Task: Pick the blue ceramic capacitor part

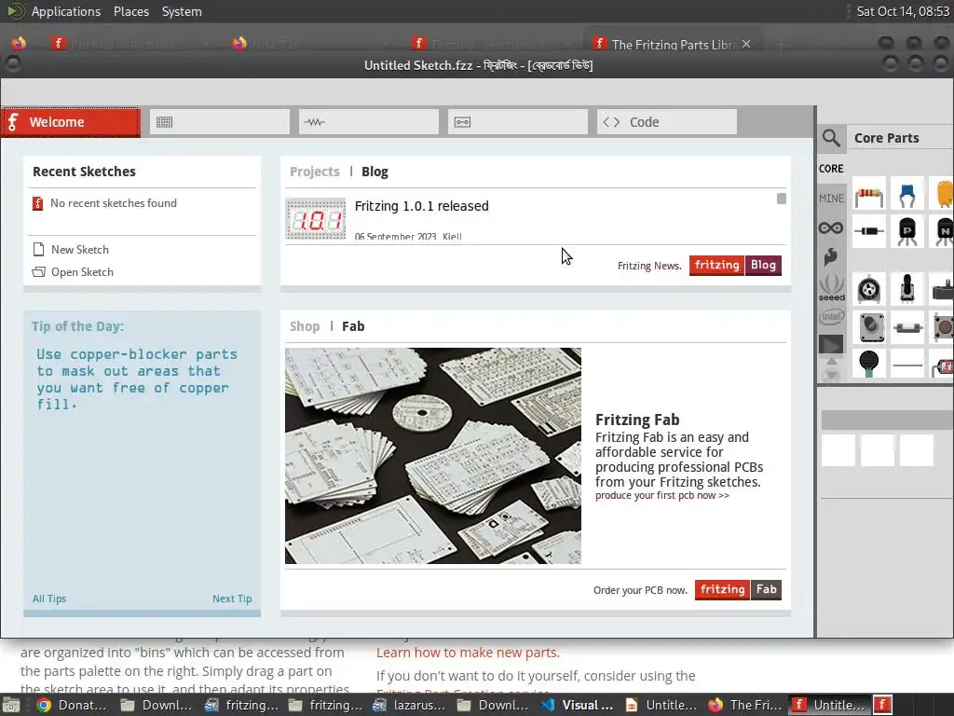Action: [907, 196]
